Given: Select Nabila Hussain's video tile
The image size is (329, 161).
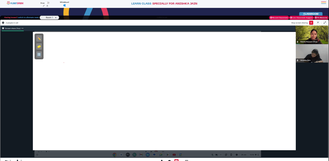Looking at the screenshot, I should [x=312, y=35].
